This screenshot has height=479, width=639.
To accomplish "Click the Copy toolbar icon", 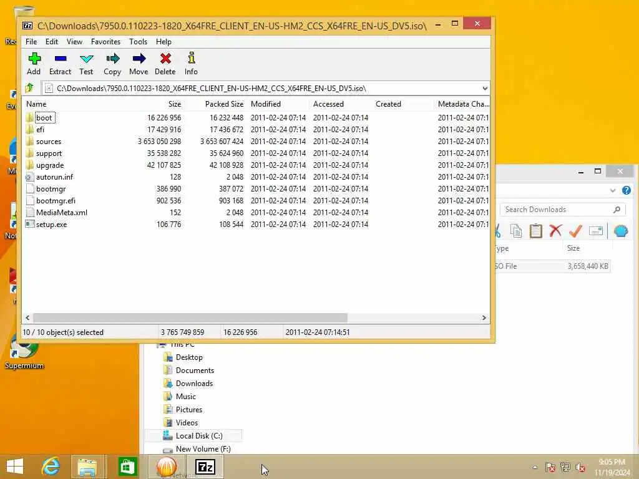I will 112,64.
